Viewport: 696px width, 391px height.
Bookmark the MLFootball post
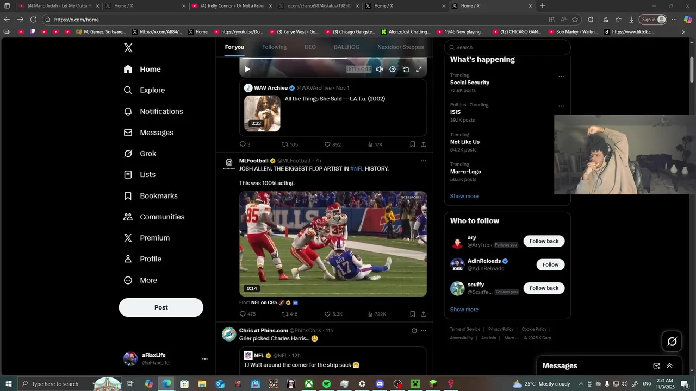412,314
